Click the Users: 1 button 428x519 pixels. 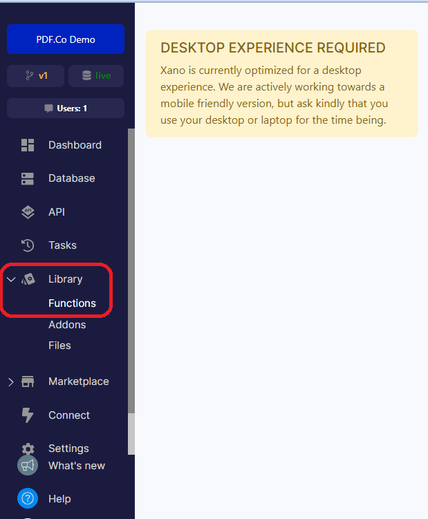tap(66, 108)
